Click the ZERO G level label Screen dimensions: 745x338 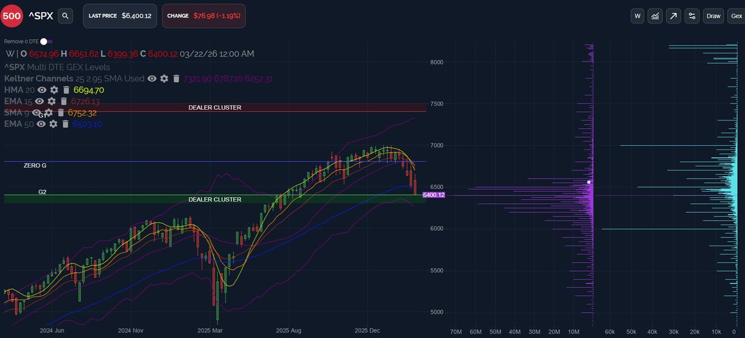(x=35, y=166)
